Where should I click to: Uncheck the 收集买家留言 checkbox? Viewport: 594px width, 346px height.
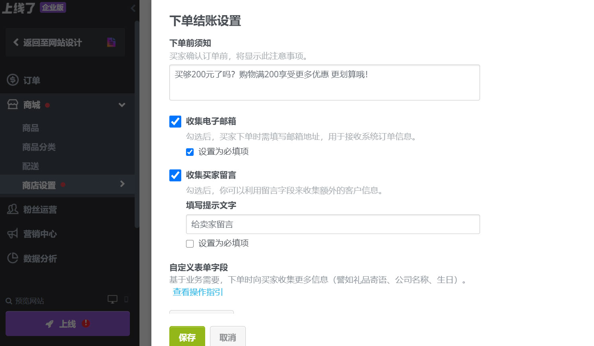tap(175, 175)
